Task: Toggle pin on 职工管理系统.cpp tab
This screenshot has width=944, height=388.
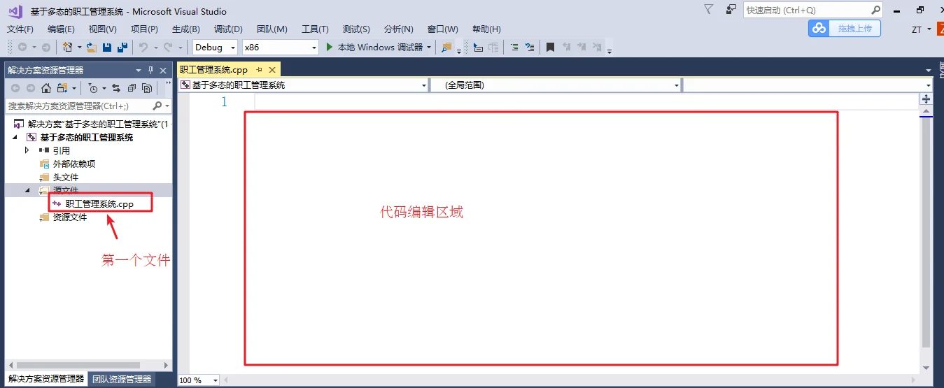Action: coord(259,69)
